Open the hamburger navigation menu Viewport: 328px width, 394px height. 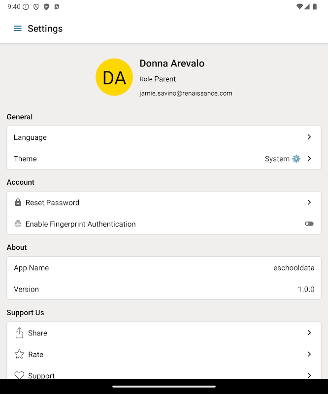[18, 29]
